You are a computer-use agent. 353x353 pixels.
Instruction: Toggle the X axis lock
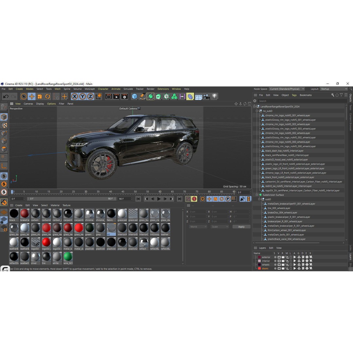pyautogui.click(x=75, y=96)
